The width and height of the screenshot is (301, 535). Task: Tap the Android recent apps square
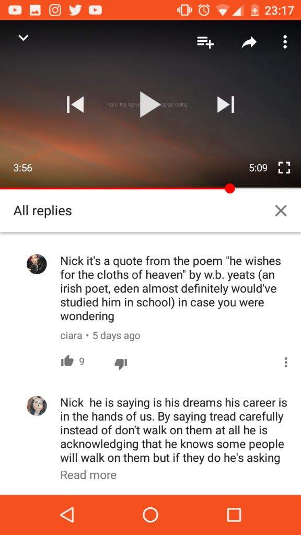coord(234,515)
